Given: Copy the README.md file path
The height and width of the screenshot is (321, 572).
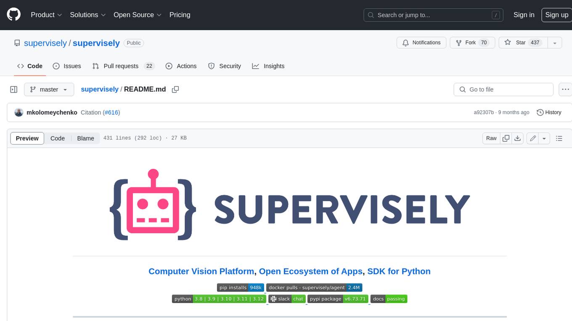Looking at the screenshot, I should pos(175,89).
